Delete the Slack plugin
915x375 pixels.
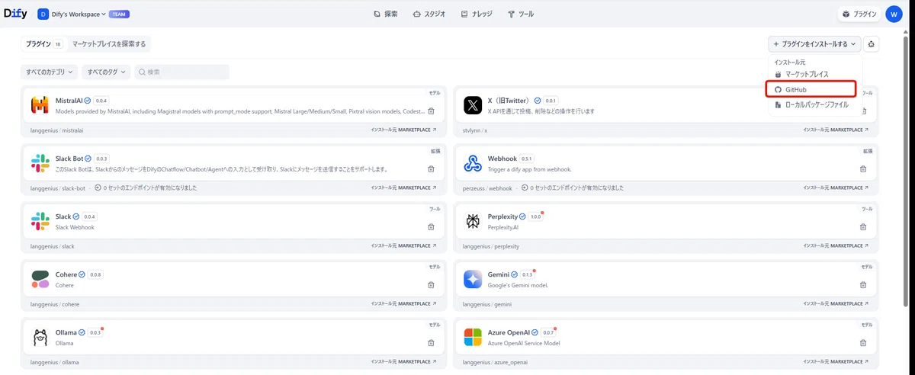point(431,227)
